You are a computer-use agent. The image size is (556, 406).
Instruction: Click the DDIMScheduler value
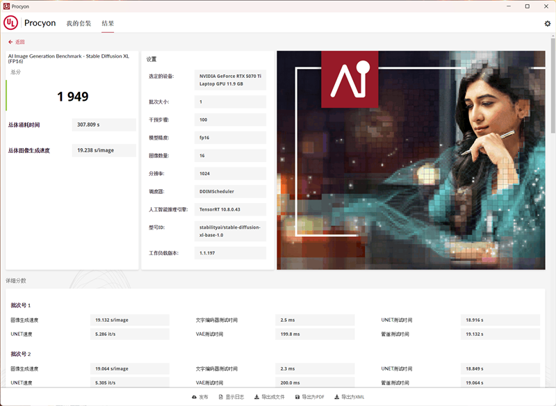pos(230,191)
